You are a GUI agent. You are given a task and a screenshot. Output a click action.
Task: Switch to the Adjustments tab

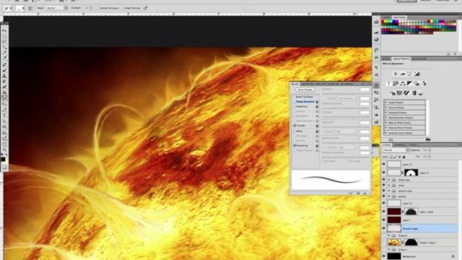pyautogui.click(x=401, y=59)
